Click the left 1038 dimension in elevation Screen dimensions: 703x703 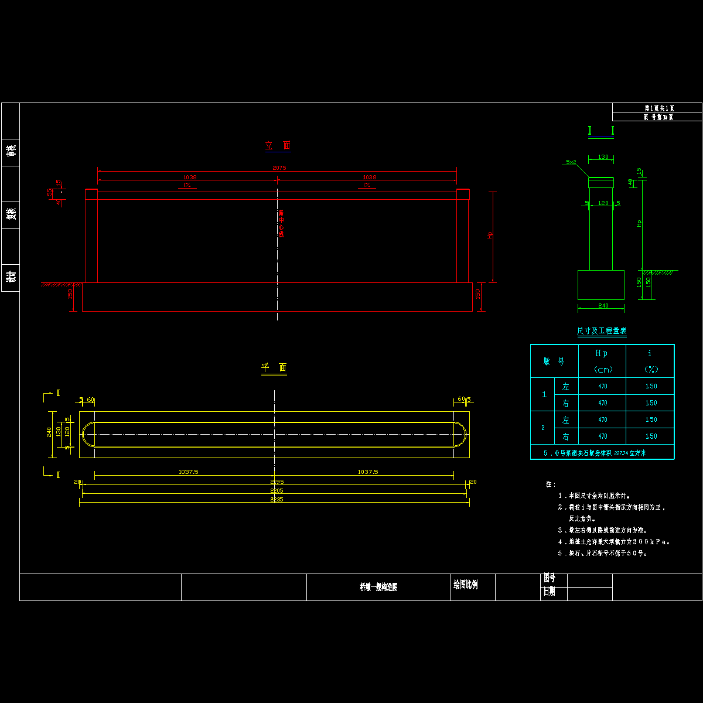(189, 177)
